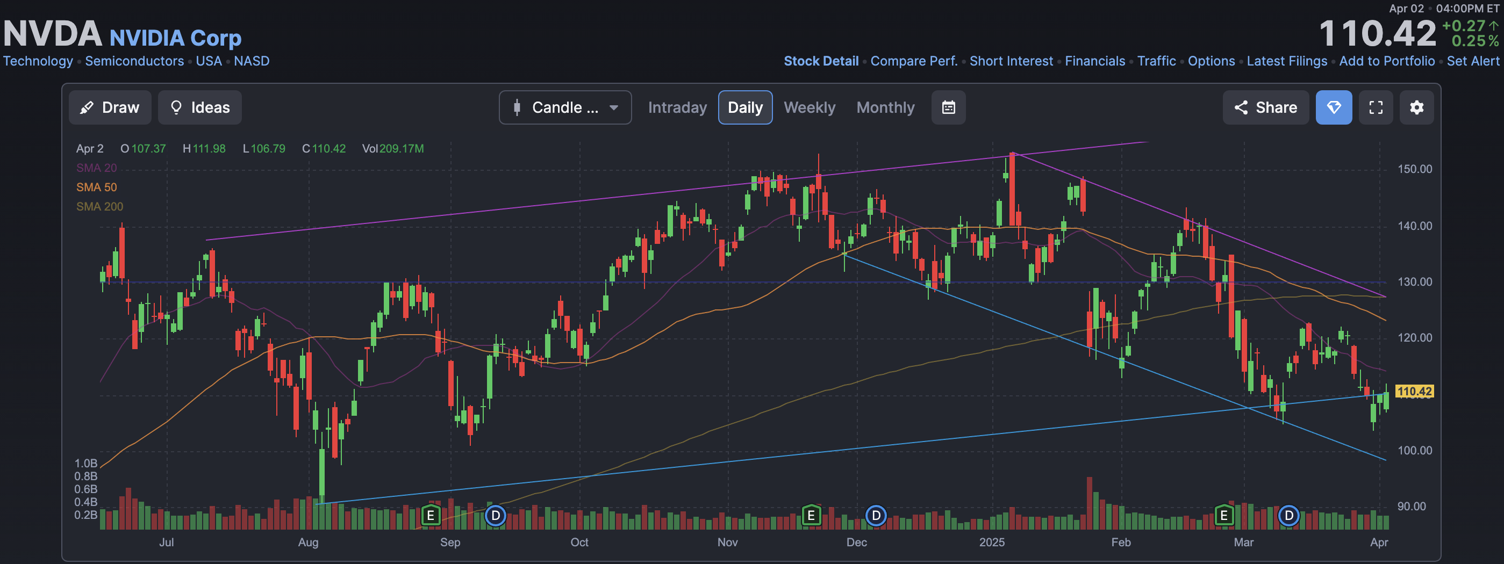Click the late February earnings E marker
Image resolution: width=1504 pixels, height=564 pixels.
1224,516
